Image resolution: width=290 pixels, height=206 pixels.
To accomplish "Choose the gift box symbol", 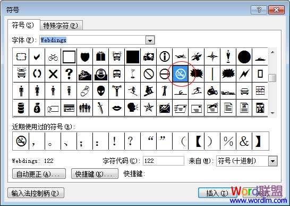I will point(100,57).
